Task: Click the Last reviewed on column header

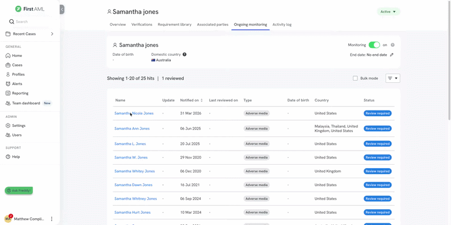Action: 223,100
